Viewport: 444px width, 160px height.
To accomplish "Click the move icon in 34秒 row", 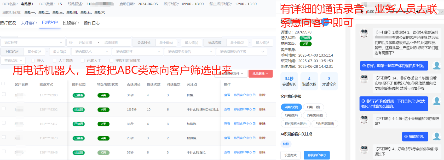I will pyautogui.click(x=254, y=95).
